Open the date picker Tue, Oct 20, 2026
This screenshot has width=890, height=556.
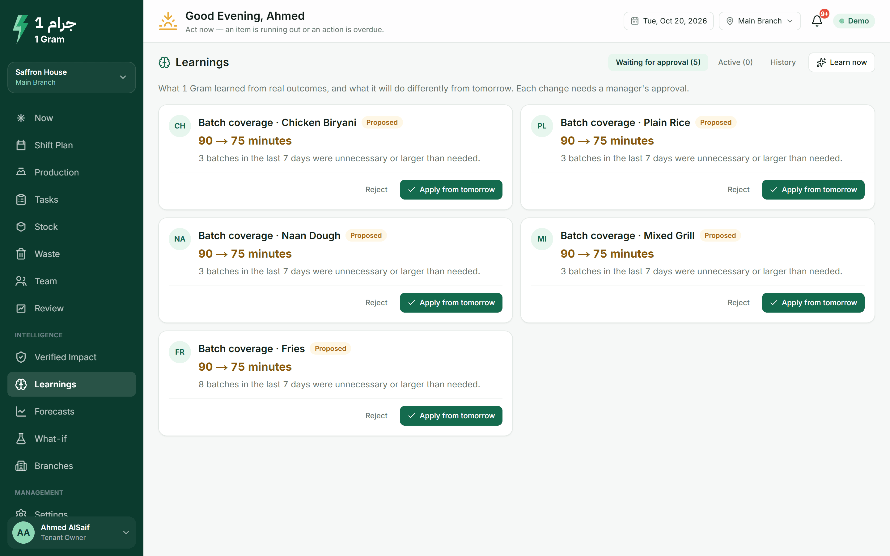tap(669, 21)
